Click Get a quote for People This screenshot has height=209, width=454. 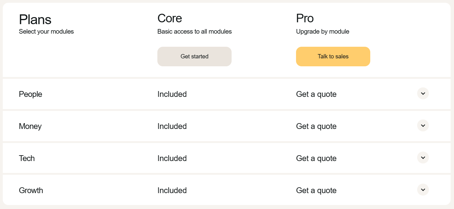(316, 94)
